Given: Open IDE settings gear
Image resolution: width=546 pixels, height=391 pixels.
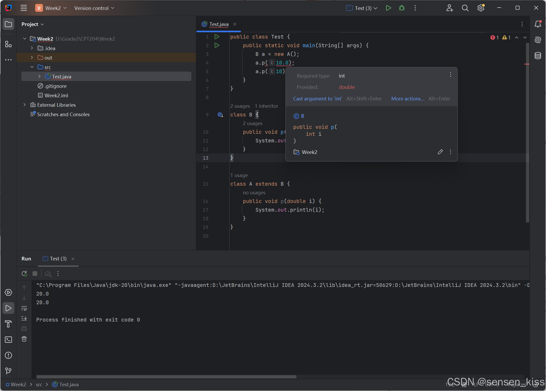Looking at the screenshot, I should (481, 8).
